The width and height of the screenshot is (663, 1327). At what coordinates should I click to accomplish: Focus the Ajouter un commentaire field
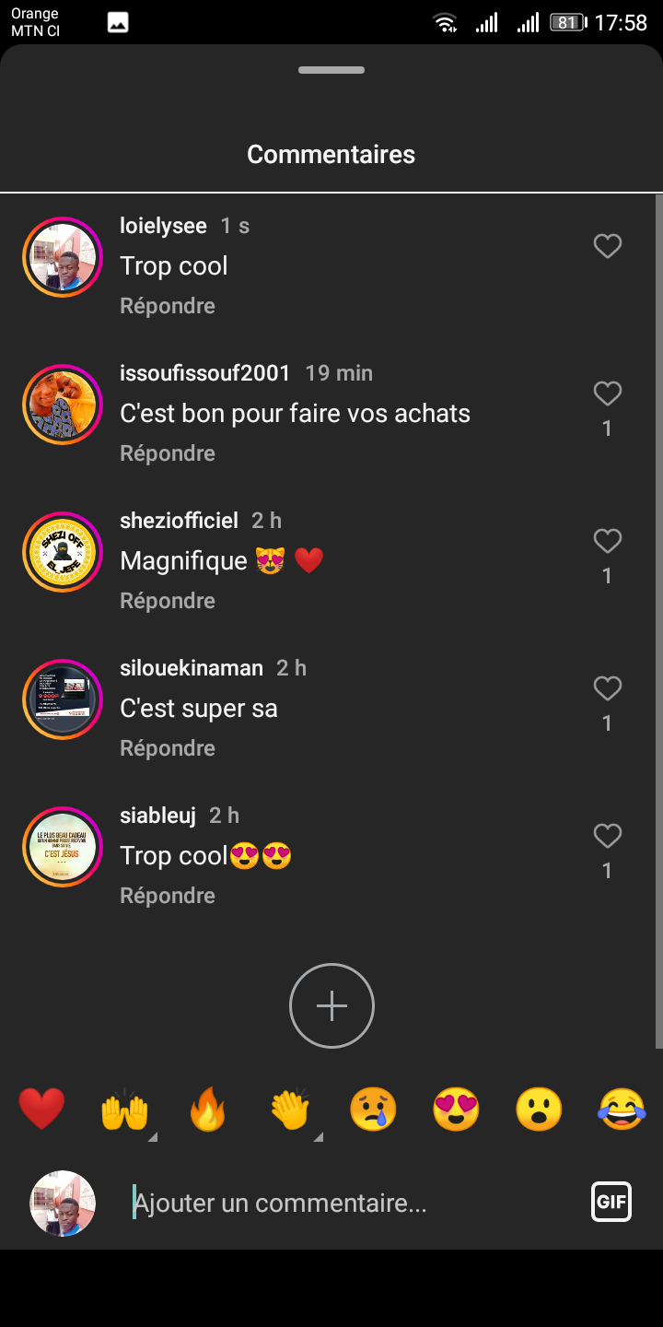coord(350,1203)
